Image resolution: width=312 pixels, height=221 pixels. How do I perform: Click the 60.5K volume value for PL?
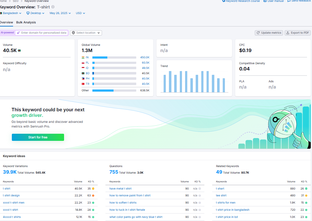pos(146,63)
